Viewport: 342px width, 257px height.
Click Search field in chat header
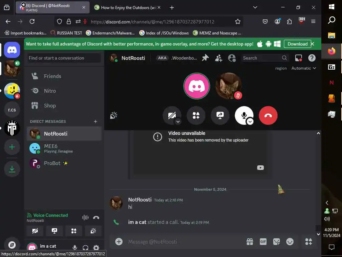(x=265, y=58)
